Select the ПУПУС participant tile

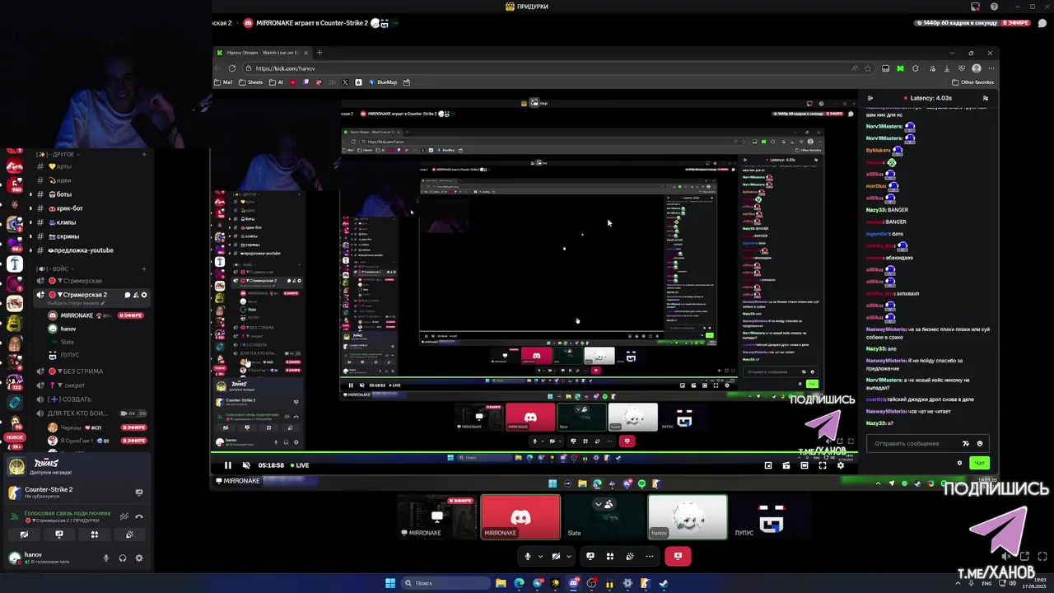click(x=772, y=517)
